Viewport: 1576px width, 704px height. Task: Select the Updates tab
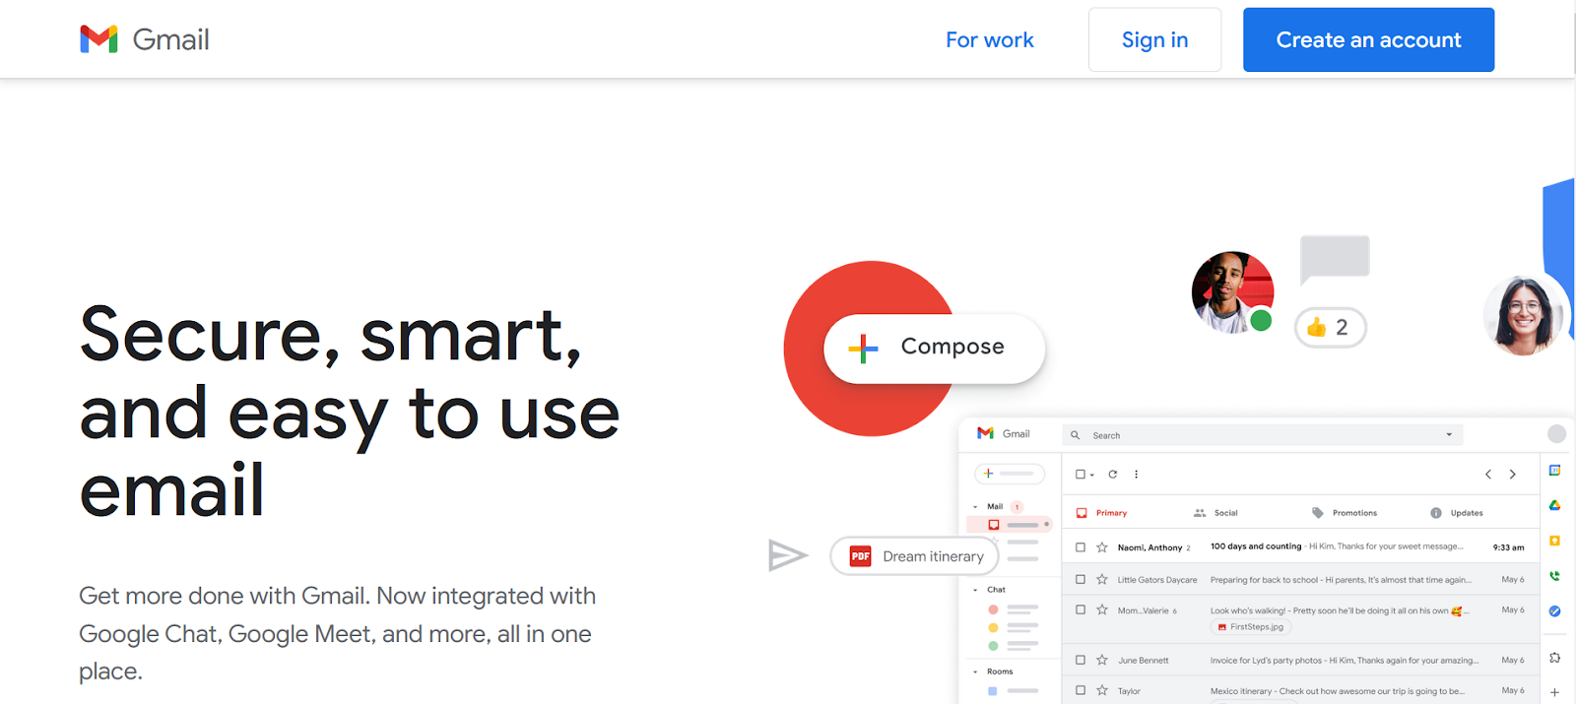click(1457, 513)
